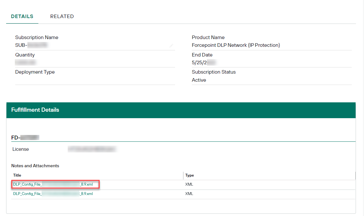
Task: Click the Fulfillment Details section header
Action: 35,110
